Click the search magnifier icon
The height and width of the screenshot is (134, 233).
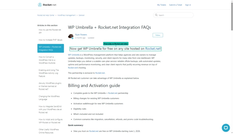[x=156, y=15]
